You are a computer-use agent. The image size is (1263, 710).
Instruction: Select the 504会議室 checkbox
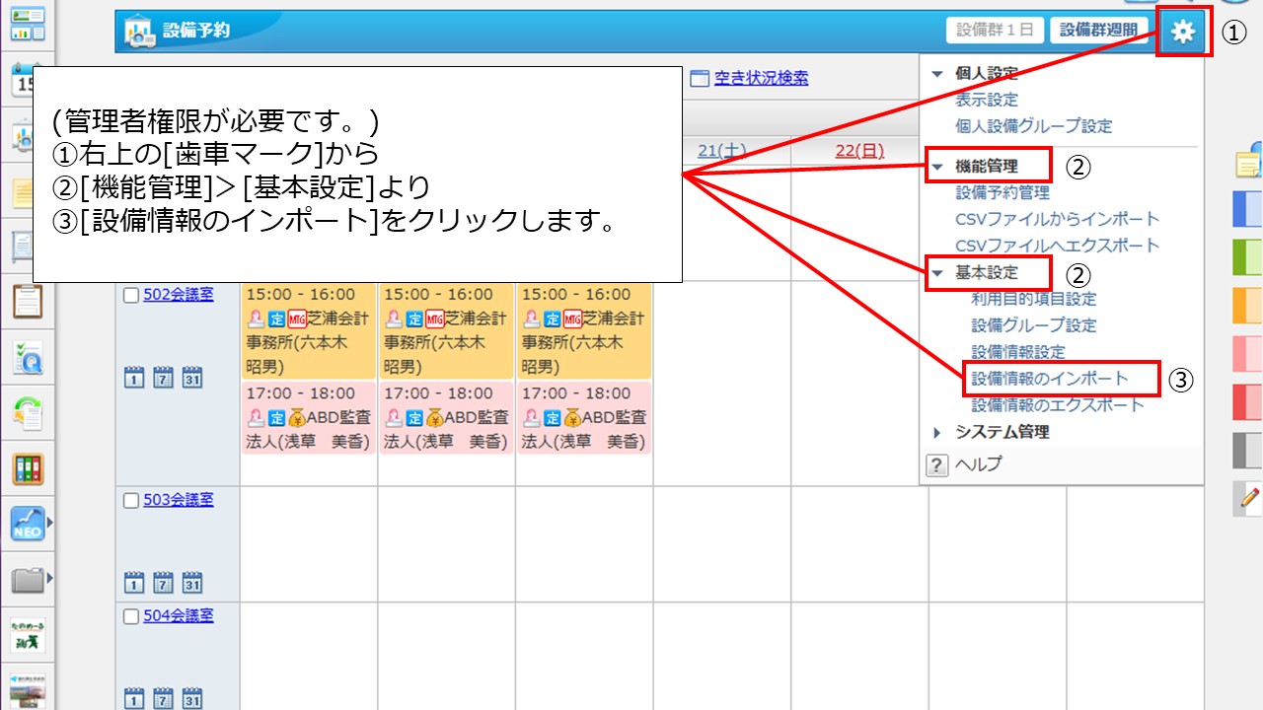pos(131,616)
